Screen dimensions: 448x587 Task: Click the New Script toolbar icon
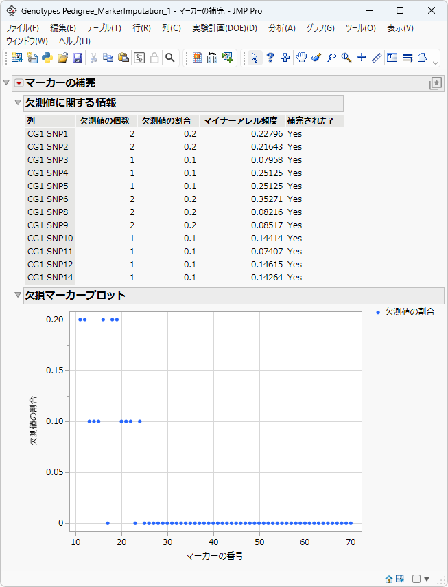tap(32, 58)
